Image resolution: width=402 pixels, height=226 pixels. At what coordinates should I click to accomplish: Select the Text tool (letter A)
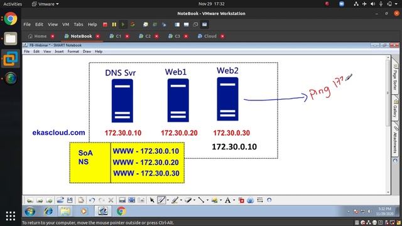[227, 200]
